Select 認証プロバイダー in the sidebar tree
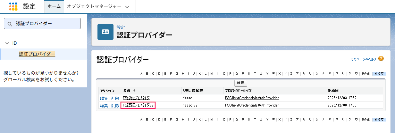 click(37, 54)
